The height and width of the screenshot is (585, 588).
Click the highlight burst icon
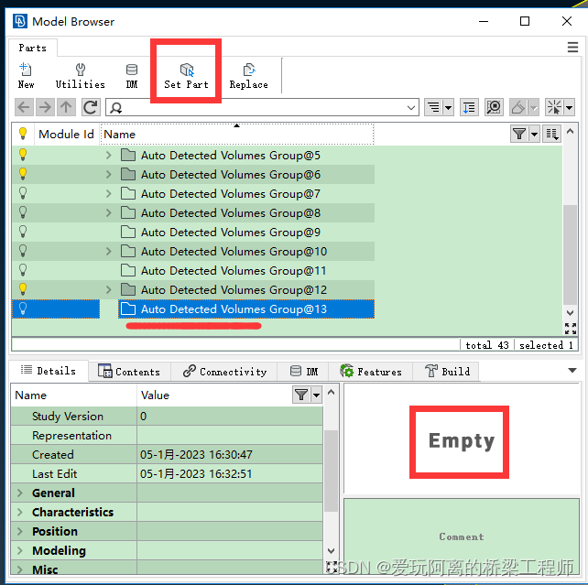(x=554, y=107)
